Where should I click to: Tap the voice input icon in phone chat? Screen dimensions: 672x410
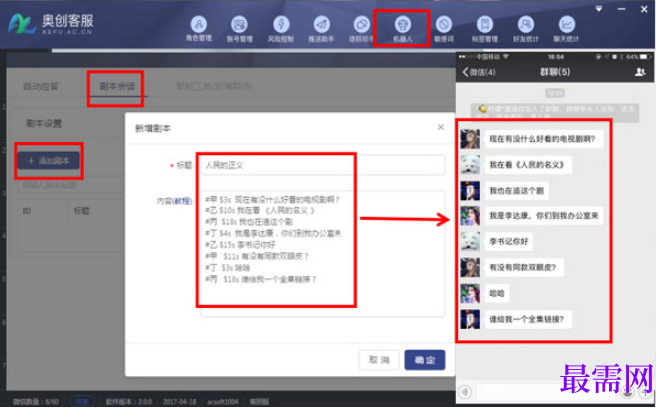465,392
